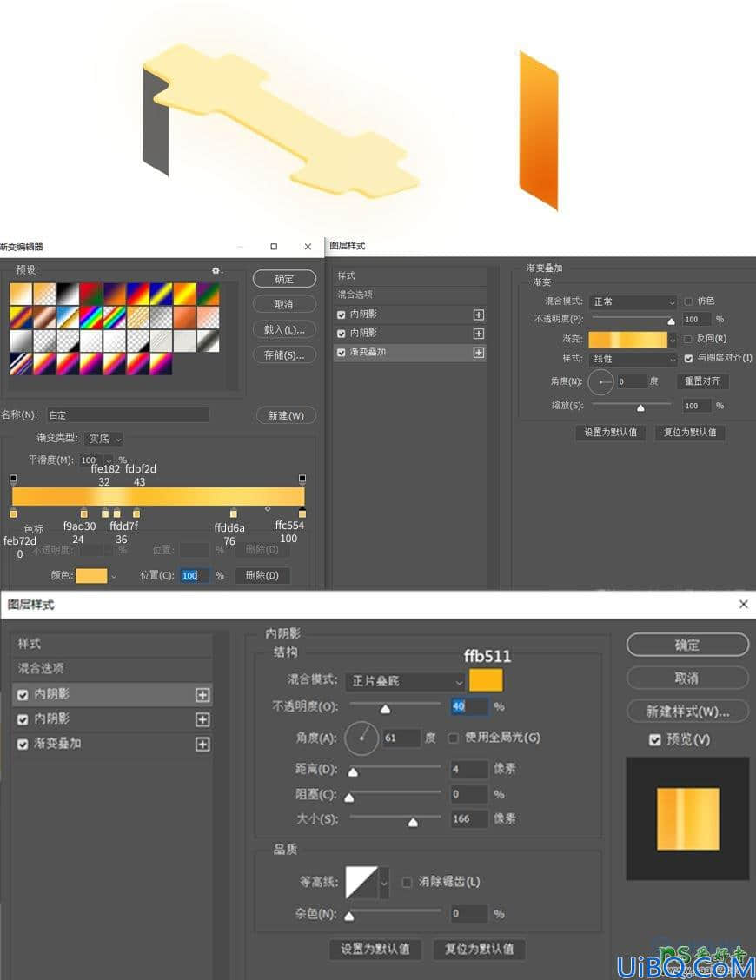The height and width of the screenshot is (980, 756).
Task: Open the 混合模式 dropdown showing 正片叠底
Action: (405, 680)
